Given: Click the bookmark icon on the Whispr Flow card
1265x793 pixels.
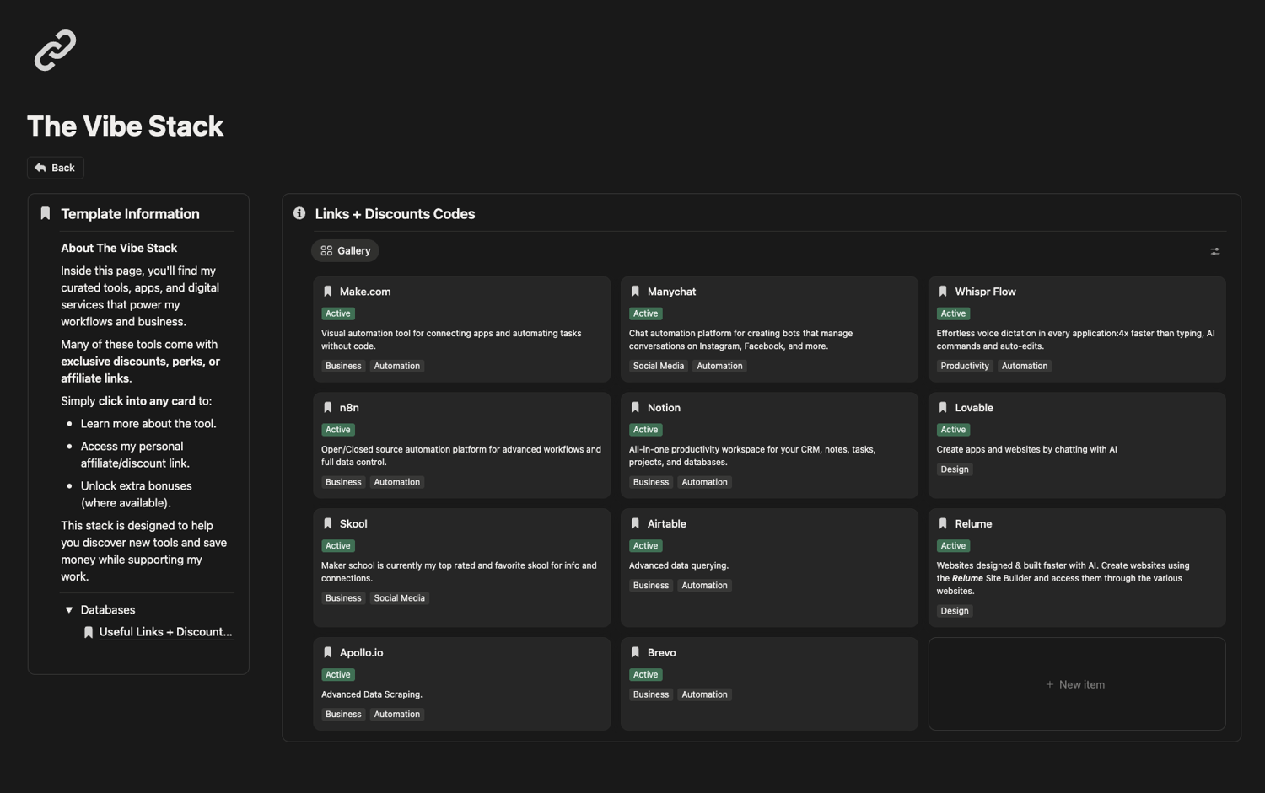Looking at the screenshot, I should coord(943,292).
